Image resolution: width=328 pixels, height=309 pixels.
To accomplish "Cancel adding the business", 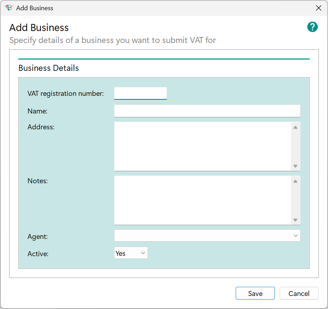I will tap(299, 293).
